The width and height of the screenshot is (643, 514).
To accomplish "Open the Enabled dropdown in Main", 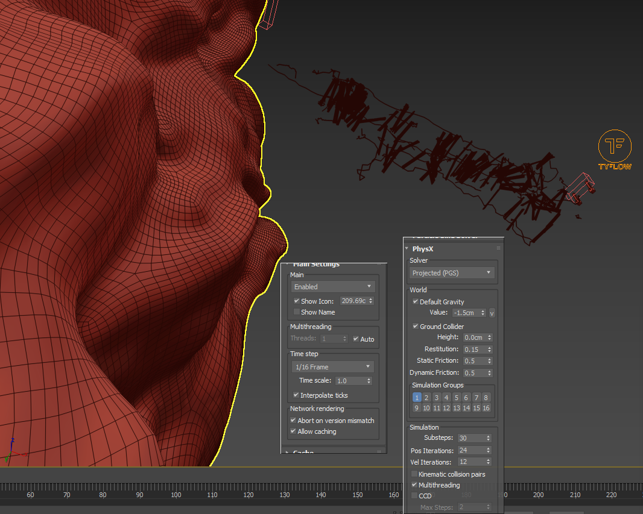I will coord(332,287).
